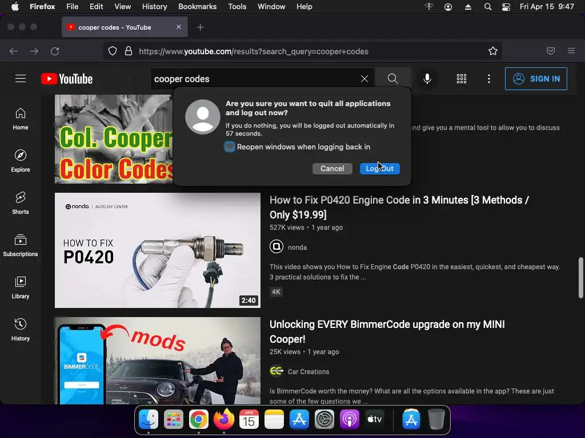Viewport: 585px width, 438px height.
Task: Open the Apple menu
Action: [15, 7]
